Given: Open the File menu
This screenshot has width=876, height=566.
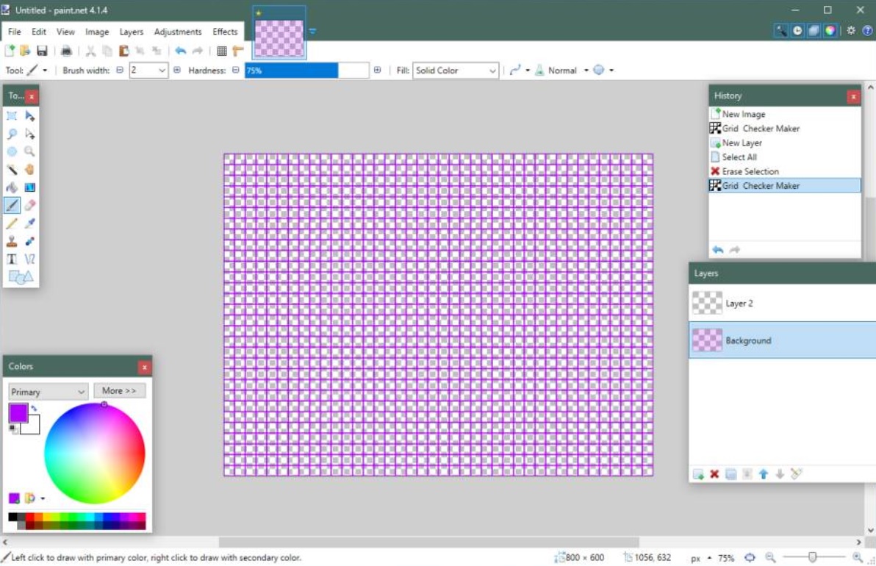Looking at the screenshot, I should 15,32.
